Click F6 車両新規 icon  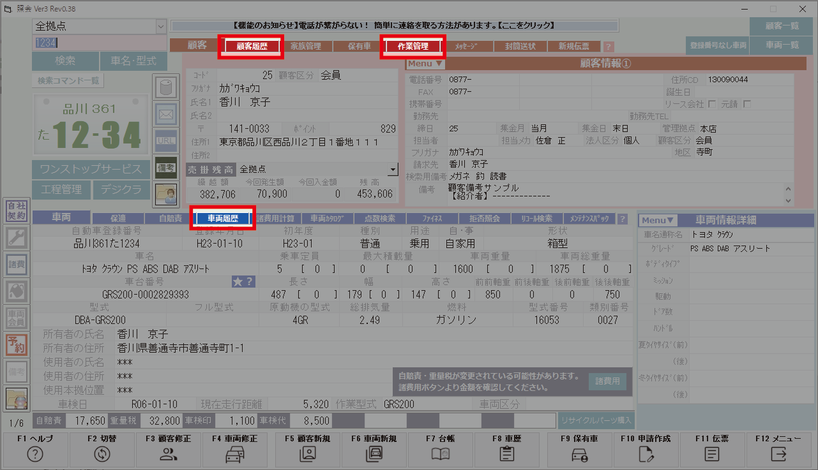click(374, 454)
